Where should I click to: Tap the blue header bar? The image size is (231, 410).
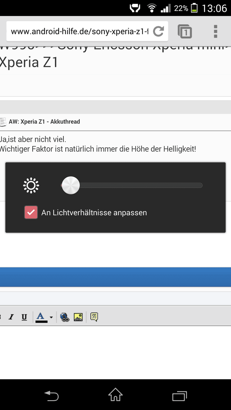point(115,277)
